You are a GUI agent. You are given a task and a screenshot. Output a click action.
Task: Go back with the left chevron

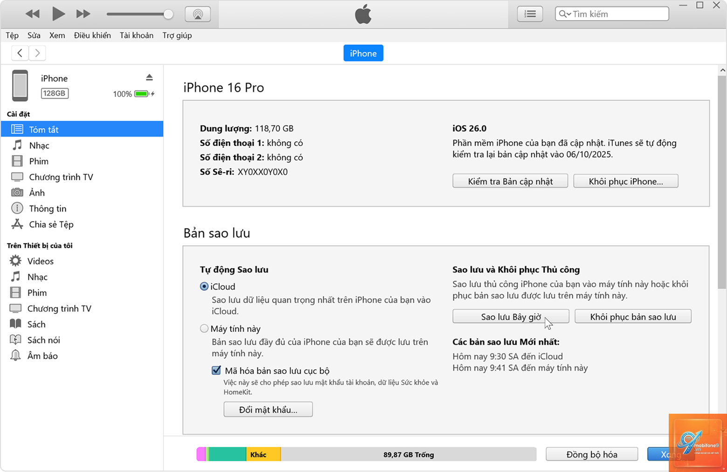click(x=20, y=53)
